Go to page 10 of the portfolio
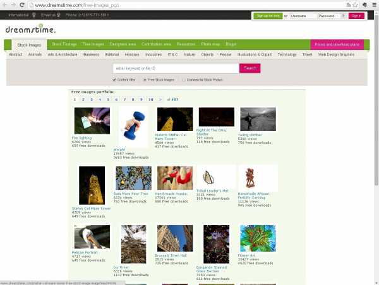 [151, 100]
